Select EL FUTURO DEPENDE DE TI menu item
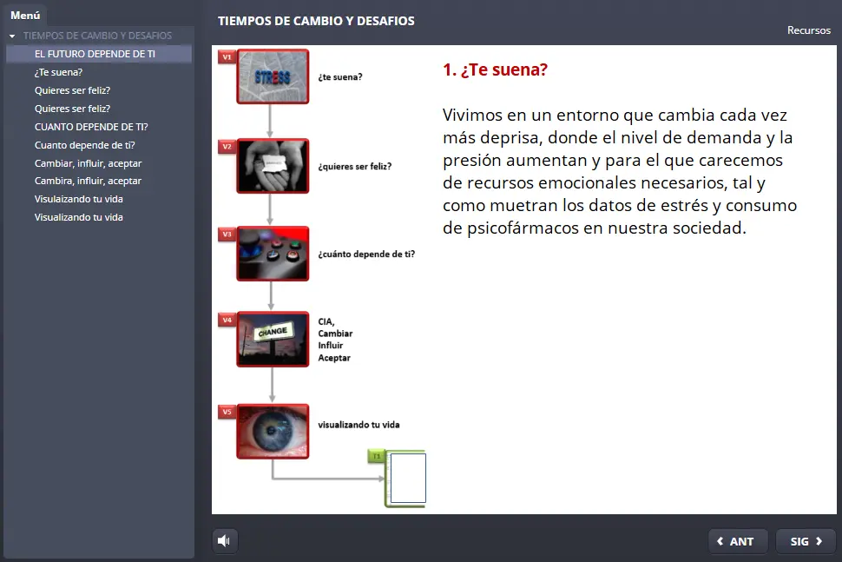 tap(95, 54)
